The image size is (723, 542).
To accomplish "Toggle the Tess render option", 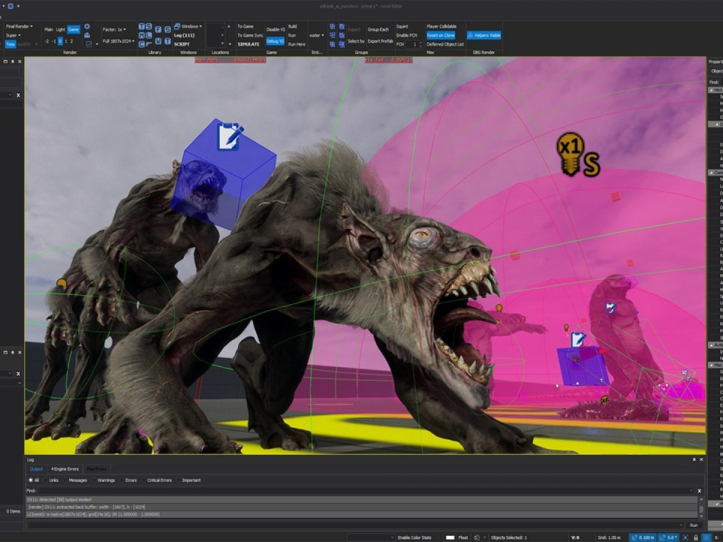I will pos(11,44).
